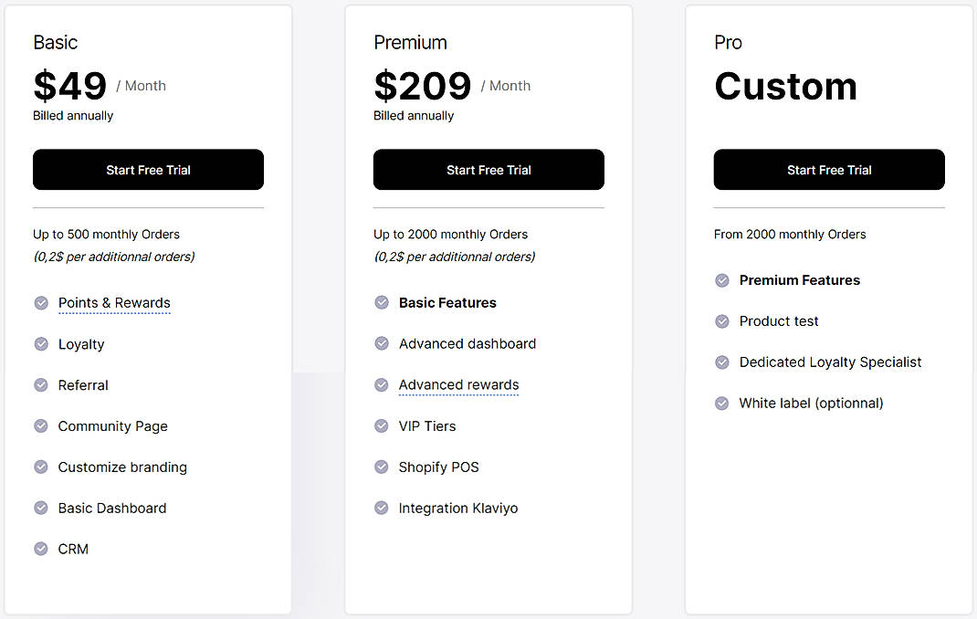Screen dimensions: 977x619
Task: Toggle the check beside CRM feature
Action: [41, 549]
